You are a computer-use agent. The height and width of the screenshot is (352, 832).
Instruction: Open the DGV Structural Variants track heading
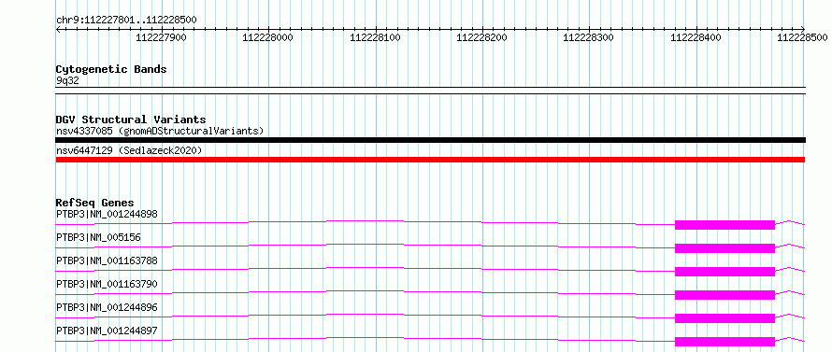pyautogui.click(x=131, y=120)
